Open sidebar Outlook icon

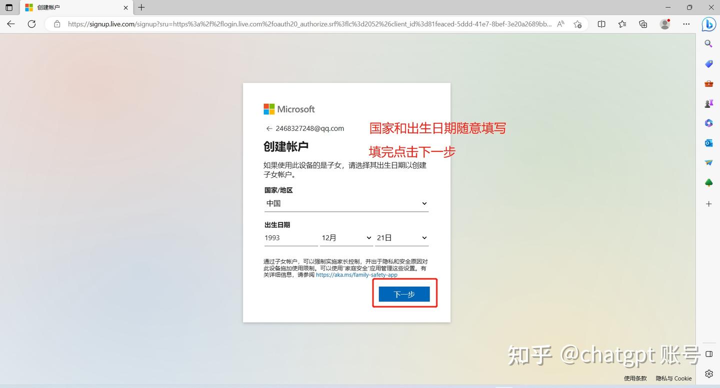point(708,143)
